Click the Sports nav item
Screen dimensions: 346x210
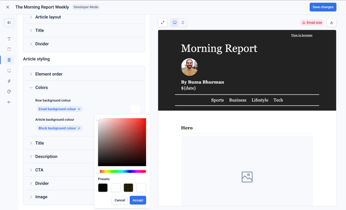click(217, 100)
